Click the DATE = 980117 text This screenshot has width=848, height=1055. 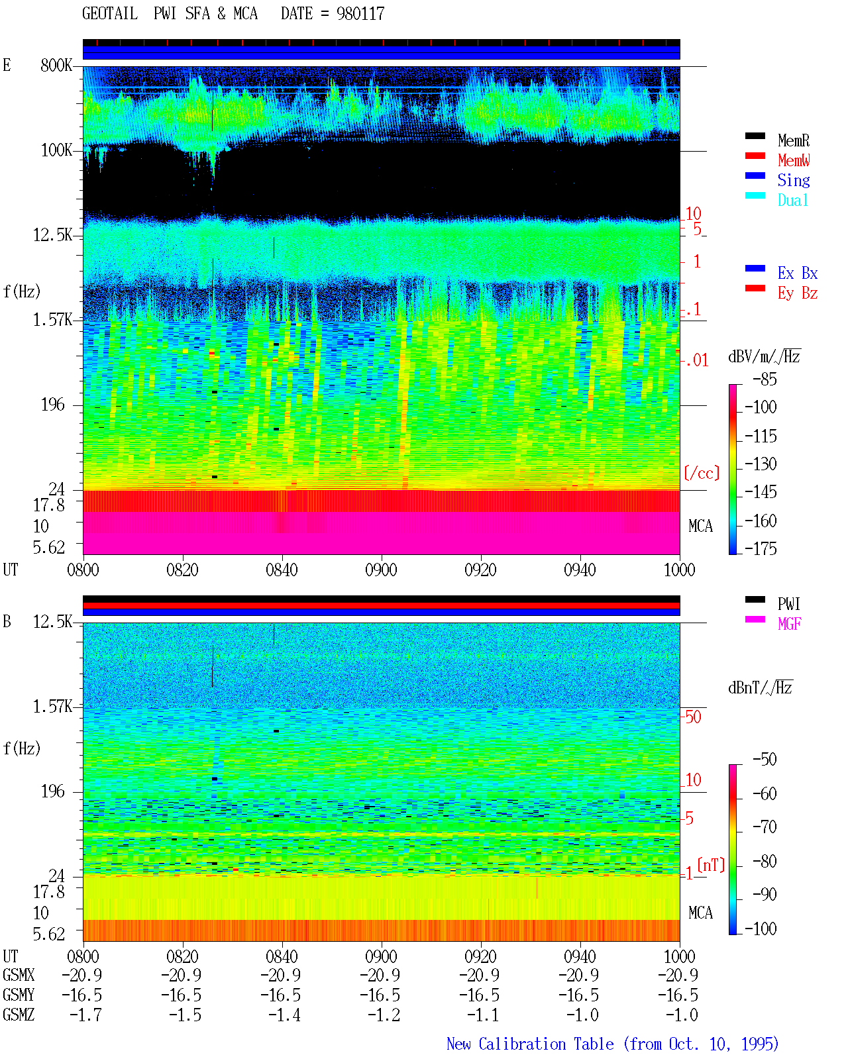tap(333, 14)
